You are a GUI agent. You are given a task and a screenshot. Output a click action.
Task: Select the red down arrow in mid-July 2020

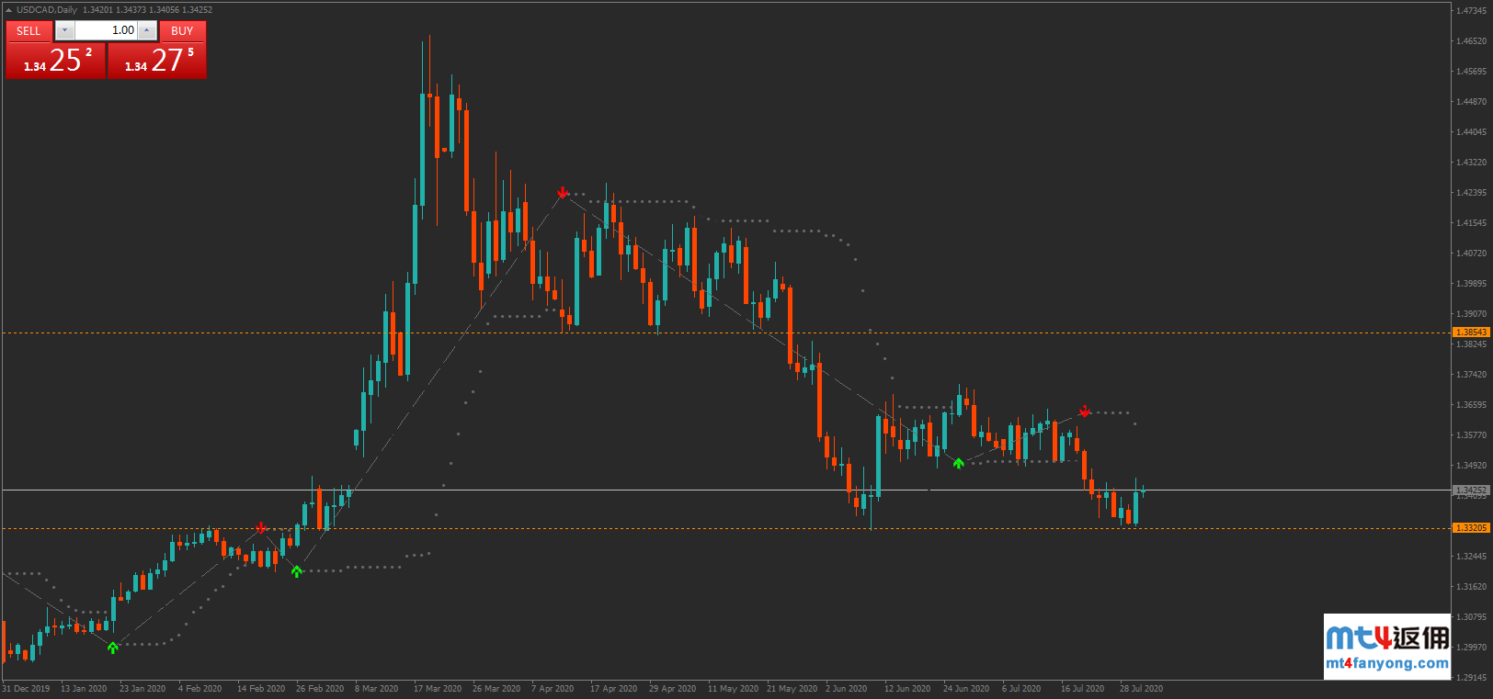tap(1085, 411)
